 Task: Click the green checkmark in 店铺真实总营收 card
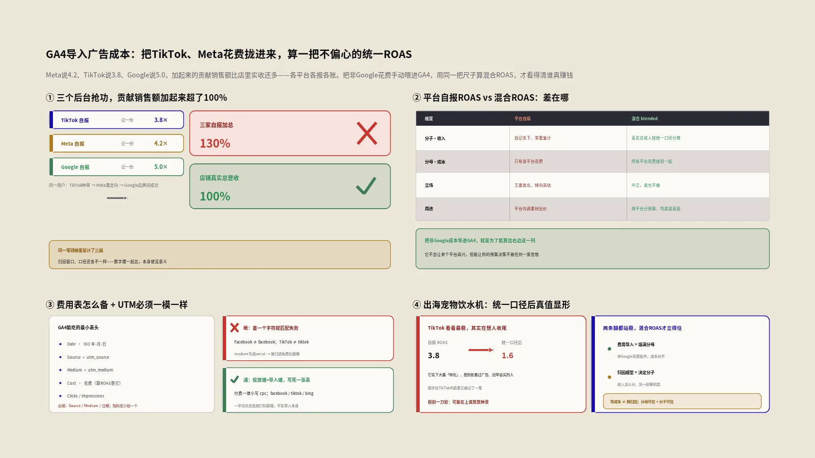click(x=366, y=186)
